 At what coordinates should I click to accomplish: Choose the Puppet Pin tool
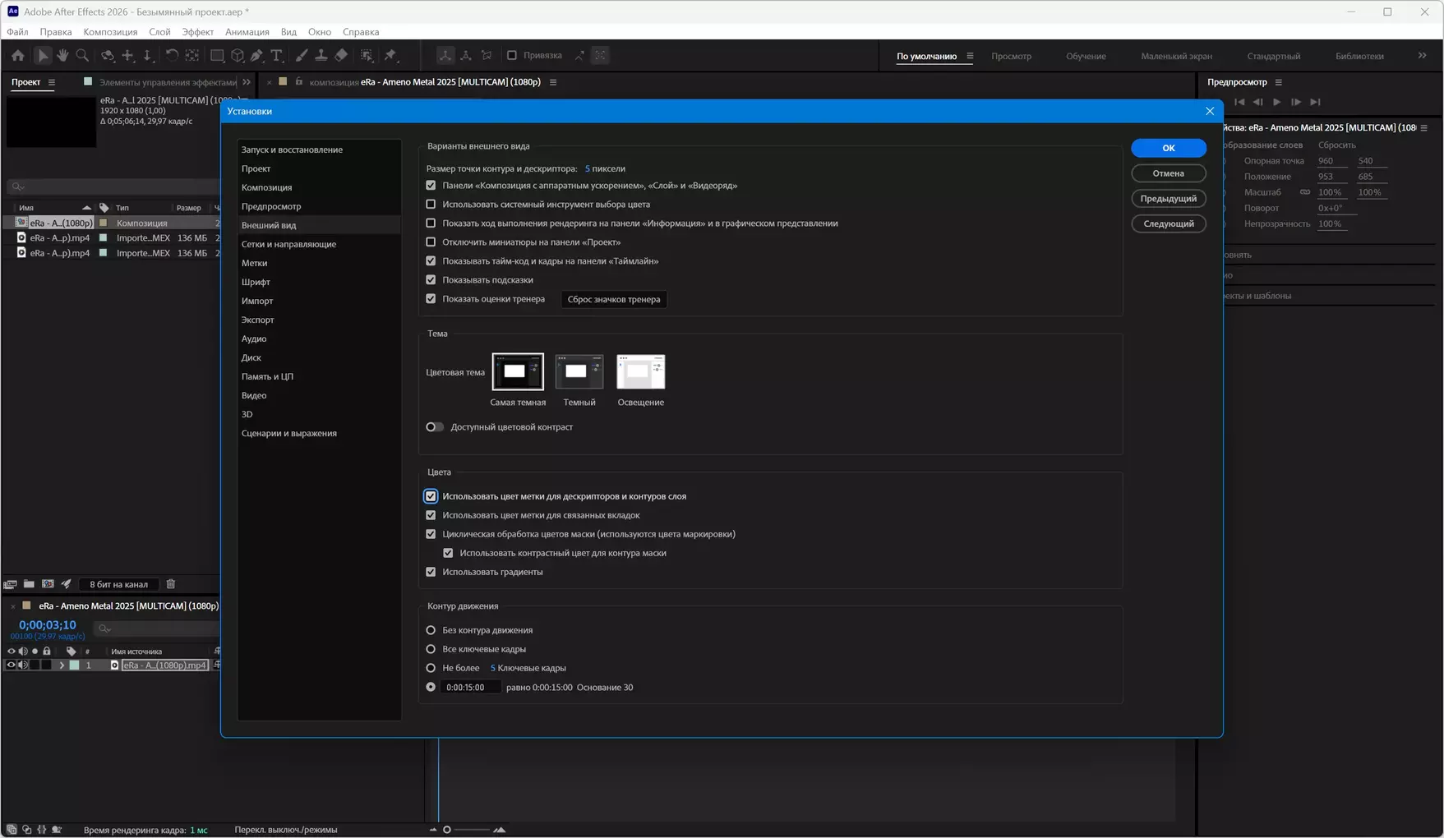391,56
